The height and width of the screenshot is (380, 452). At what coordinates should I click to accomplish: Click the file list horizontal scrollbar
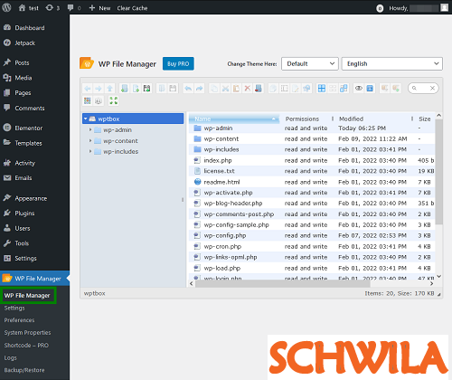(x=282, y=283)
